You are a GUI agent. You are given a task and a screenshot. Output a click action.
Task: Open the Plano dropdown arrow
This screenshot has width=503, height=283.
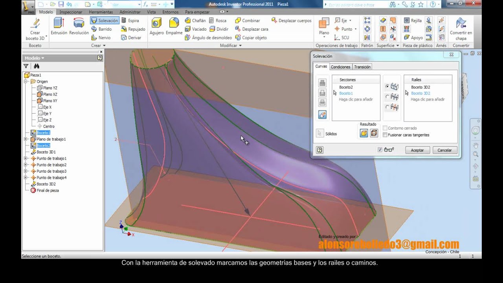click(324, 38)
